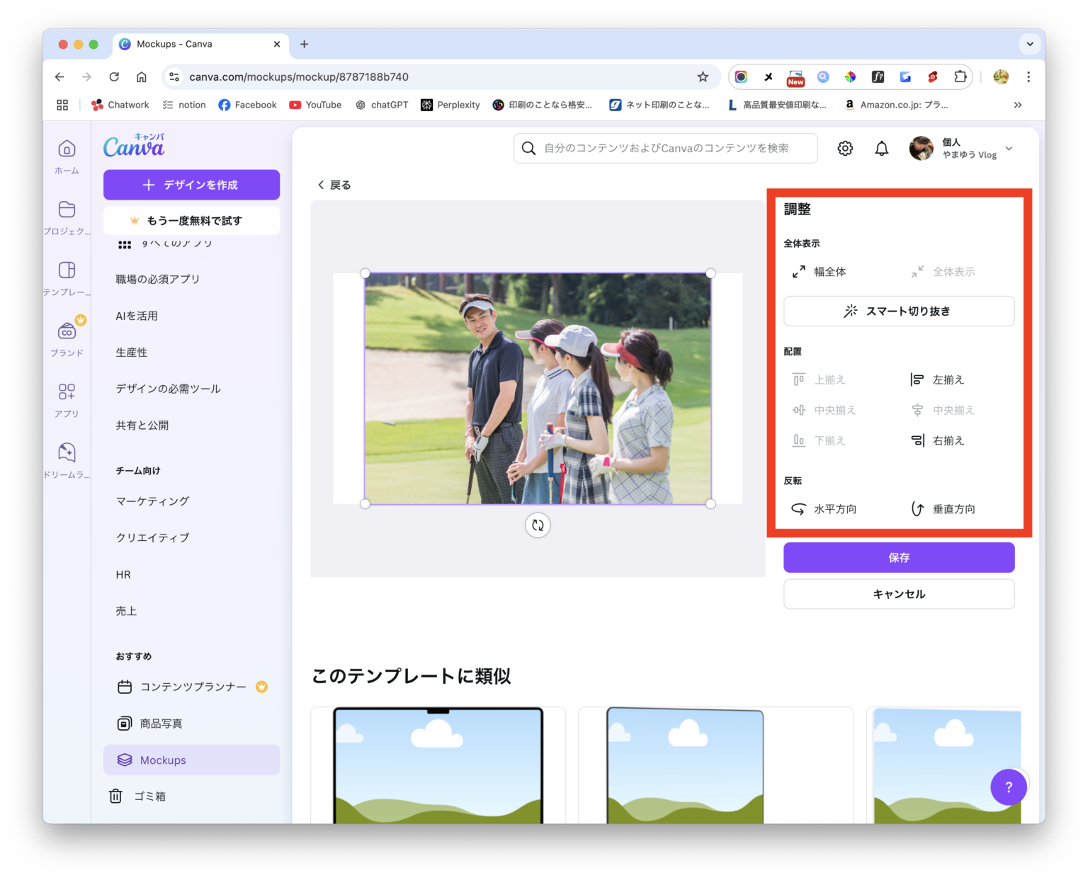The width and height of the screenshot is (1088, 880).
Task: Click the 保存 button
Action: coord(898,557)
